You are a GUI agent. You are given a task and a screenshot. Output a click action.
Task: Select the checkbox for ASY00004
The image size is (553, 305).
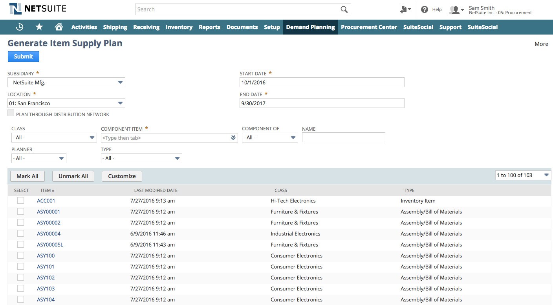pyautogui.click(x=20, y=234)
